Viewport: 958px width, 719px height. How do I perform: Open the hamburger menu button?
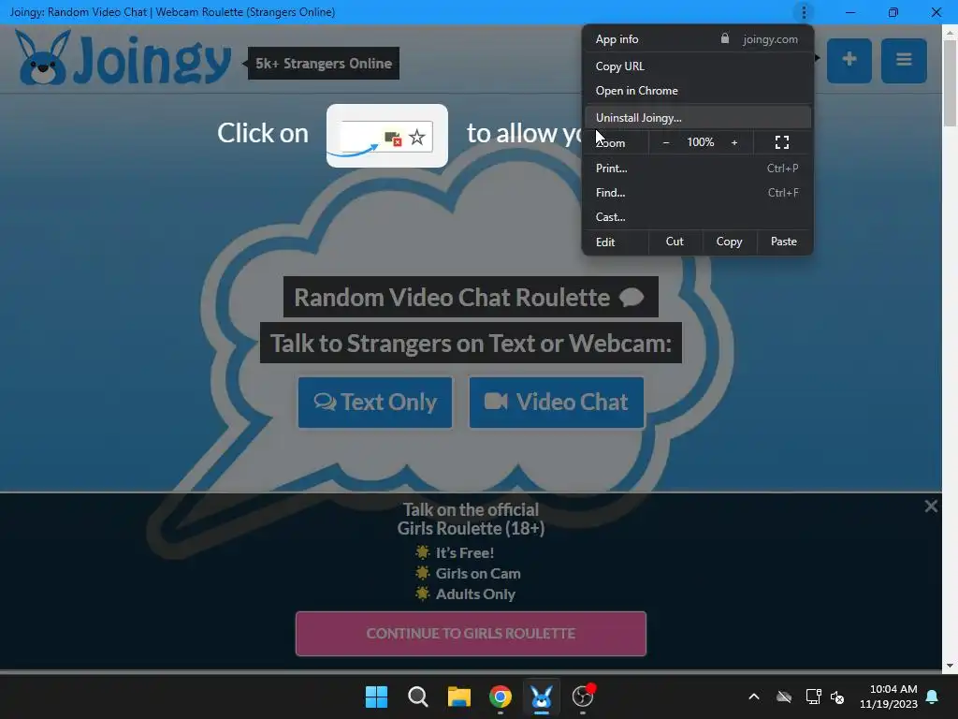tap(904, 60)
